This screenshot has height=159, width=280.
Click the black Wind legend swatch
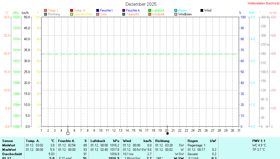click(202, 10)
